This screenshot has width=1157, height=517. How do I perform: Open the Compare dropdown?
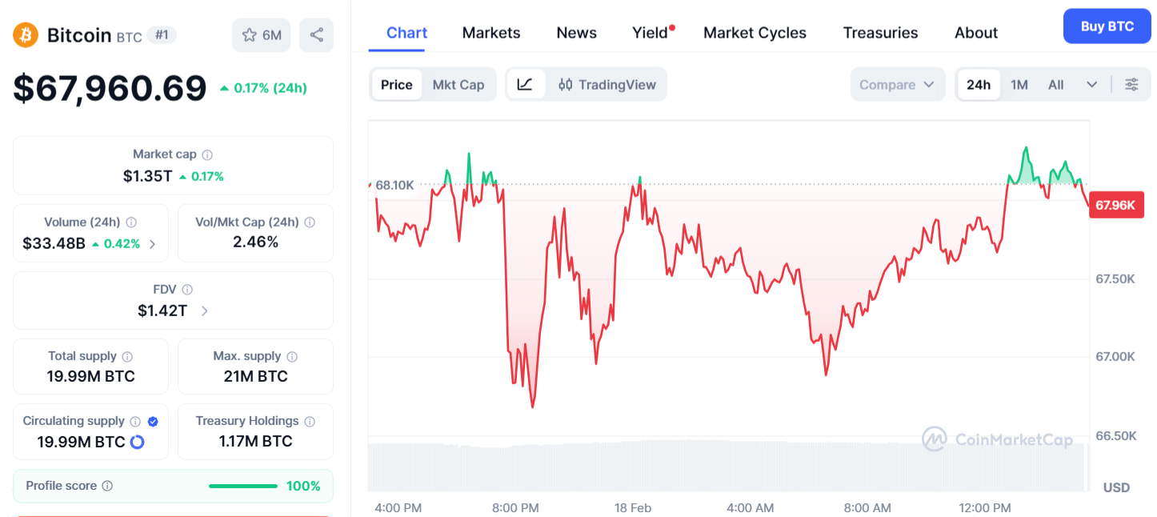click(897, 84)
